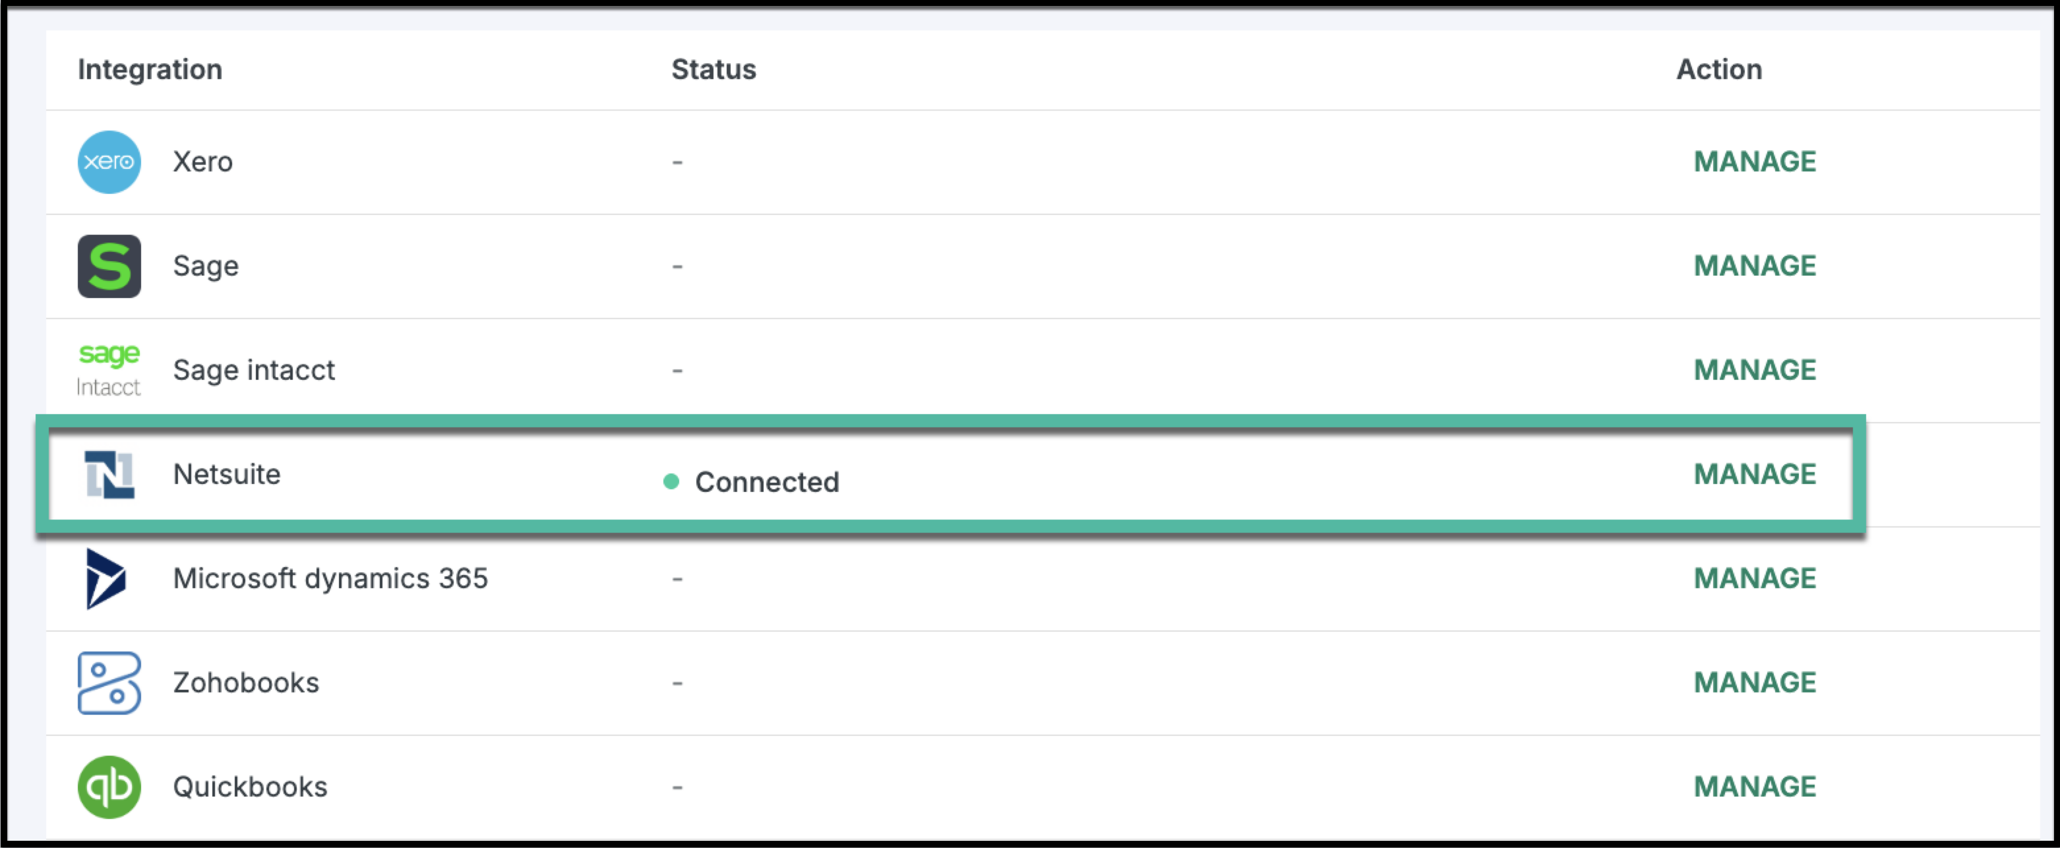Click the green Connected status dot

(671, 481)
